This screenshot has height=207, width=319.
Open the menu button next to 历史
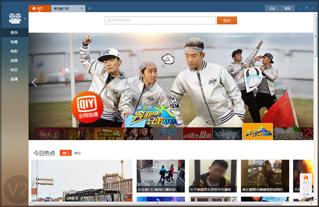tap(287, 8)
